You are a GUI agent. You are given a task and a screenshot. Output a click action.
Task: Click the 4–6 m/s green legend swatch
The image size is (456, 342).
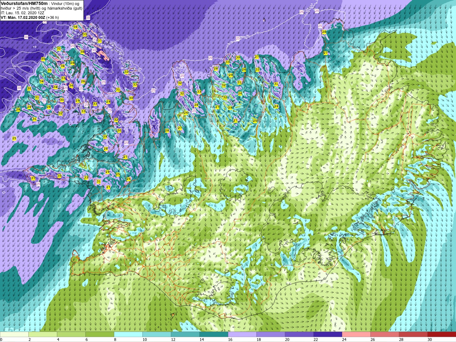pyautogui.click(x=71, y=335)
